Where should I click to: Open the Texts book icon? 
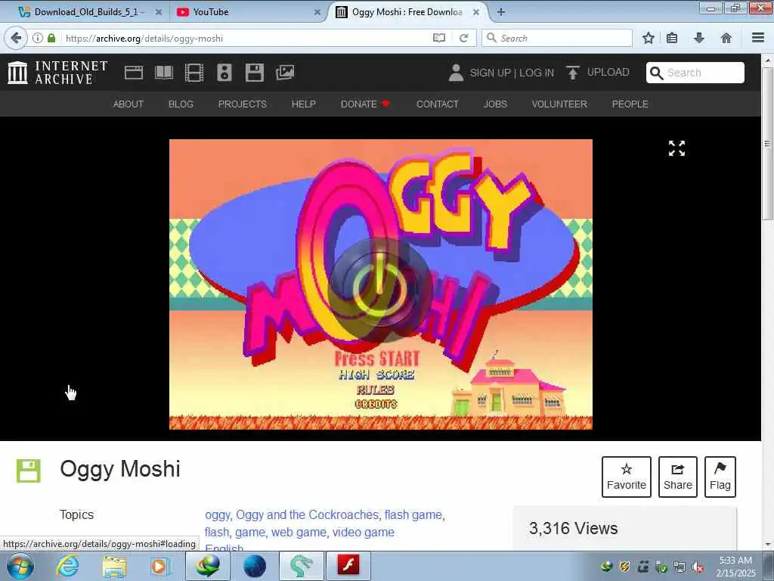[x=164, y=73]
